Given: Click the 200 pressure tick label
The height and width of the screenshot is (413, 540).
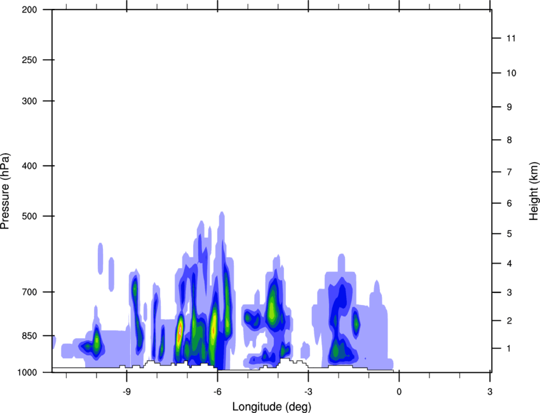Looking at the screenshot, I should [29, 10].
